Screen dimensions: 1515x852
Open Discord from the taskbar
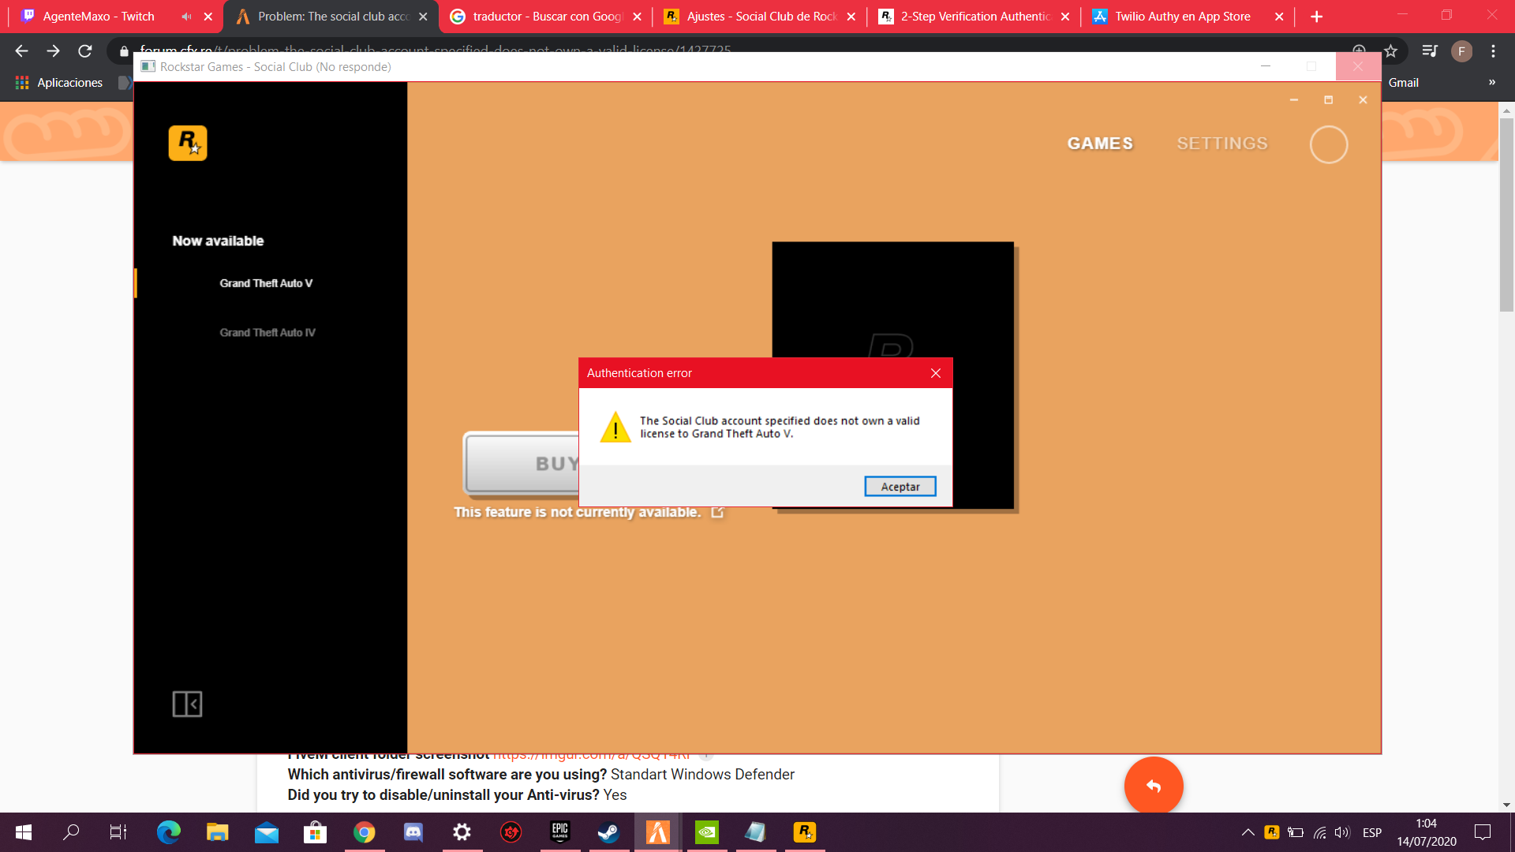(413, 832)
